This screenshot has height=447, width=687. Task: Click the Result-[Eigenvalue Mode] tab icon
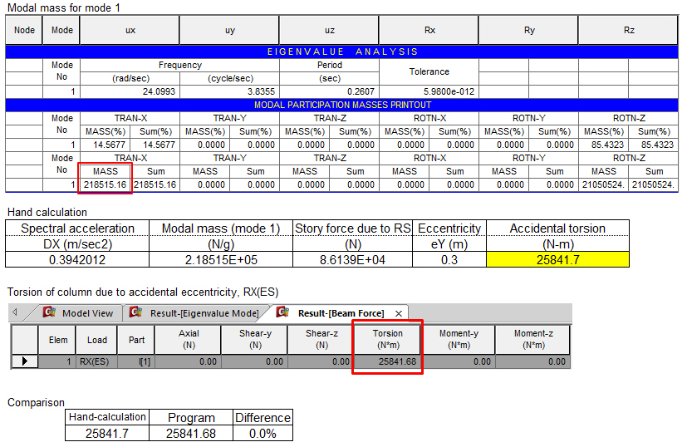pyautogui.click(x=136, y=313)
